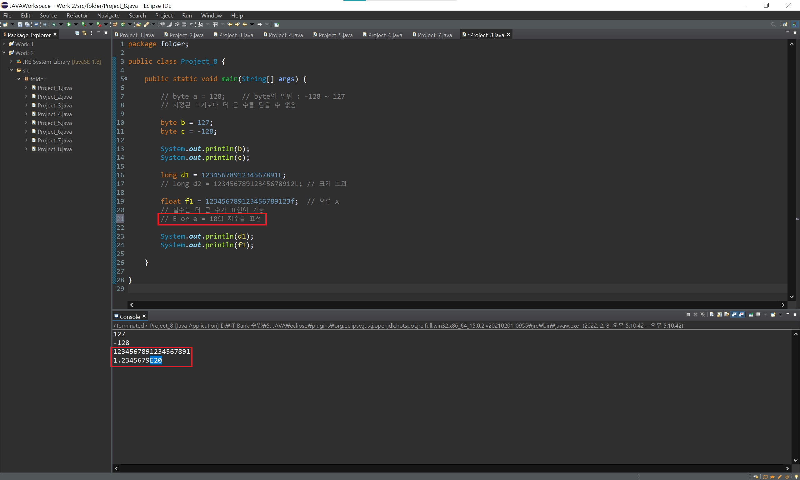The width and height of the screenshot is (800, 480).
Task: Close the Project_8.java editor tab
Action: 508,35
